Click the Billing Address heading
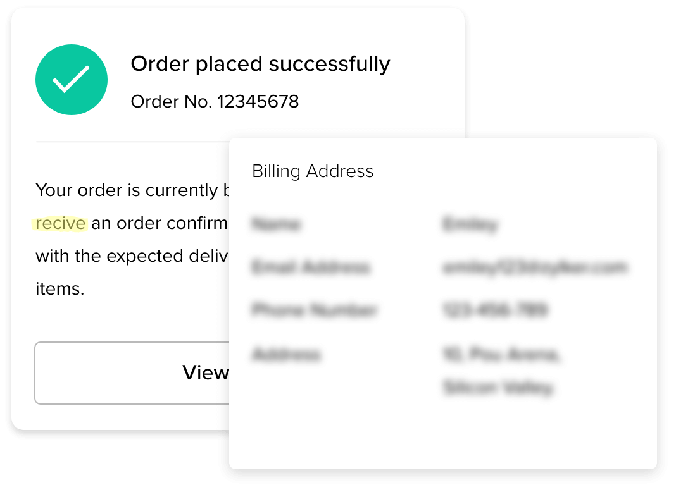 click(313, 171)
